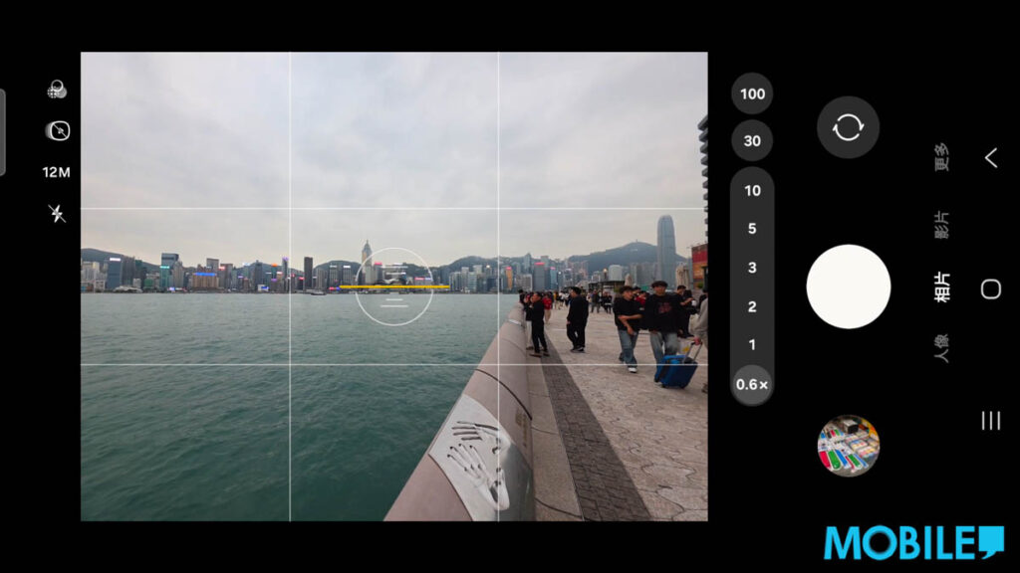This screenshot has height=573, width=1020.
Task: Toggle the flash off icon
Action: click(57, 213)
